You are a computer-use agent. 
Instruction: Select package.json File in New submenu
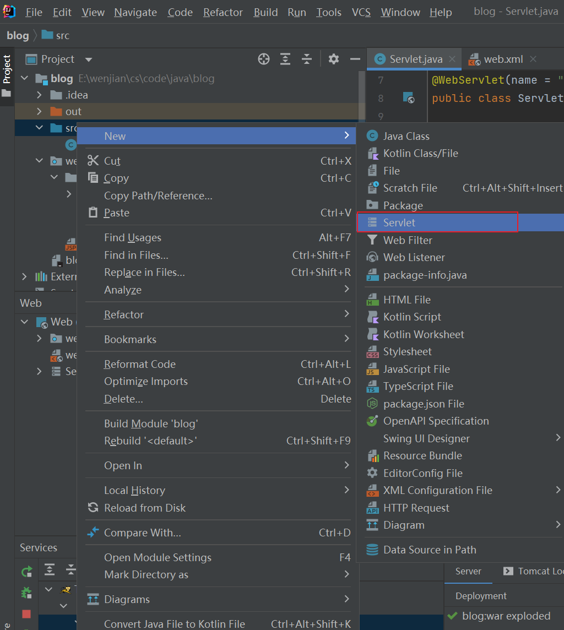point(460,404)
